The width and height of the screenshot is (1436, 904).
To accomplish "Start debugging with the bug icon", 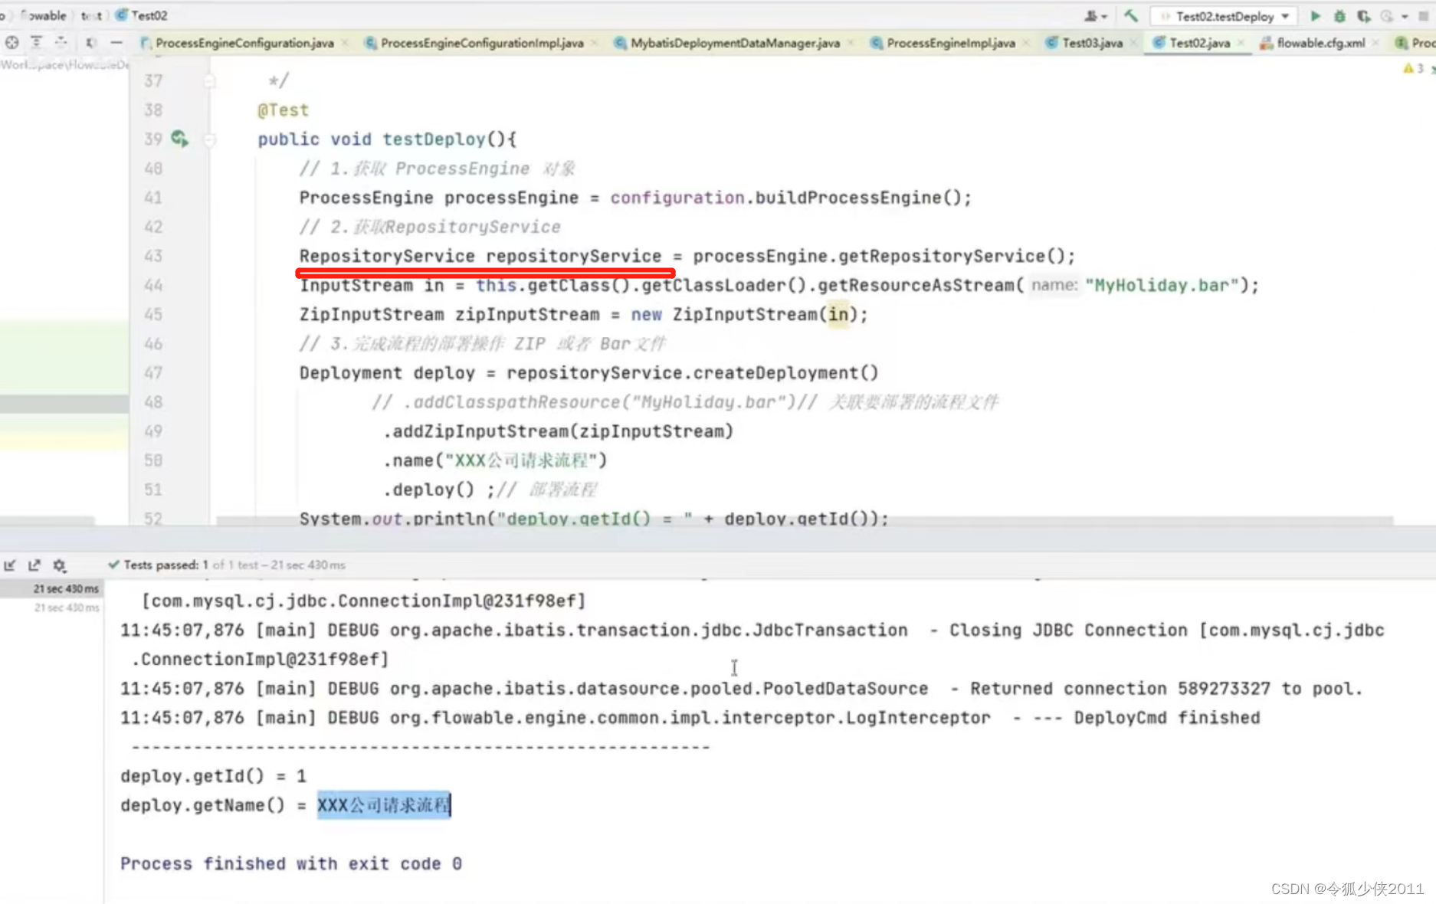I will point(1339,15).
